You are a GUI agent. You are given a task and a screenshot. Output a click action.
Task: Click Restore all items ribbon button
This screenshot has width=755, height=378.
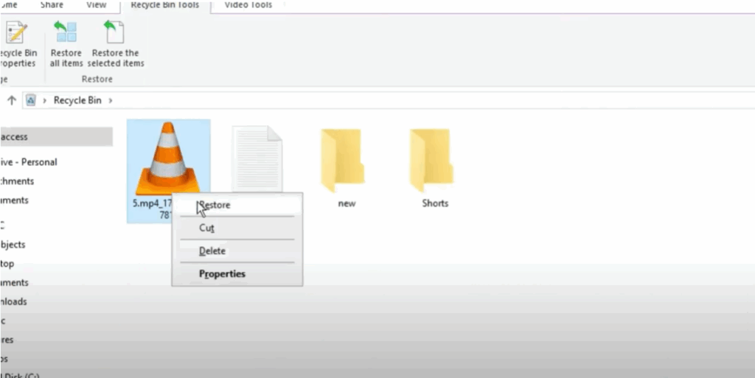66,44
